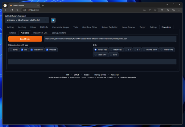Enable the script tag checkbox
Image resolution: width=185 pixels, height=127 pixels.
point(11,50)
